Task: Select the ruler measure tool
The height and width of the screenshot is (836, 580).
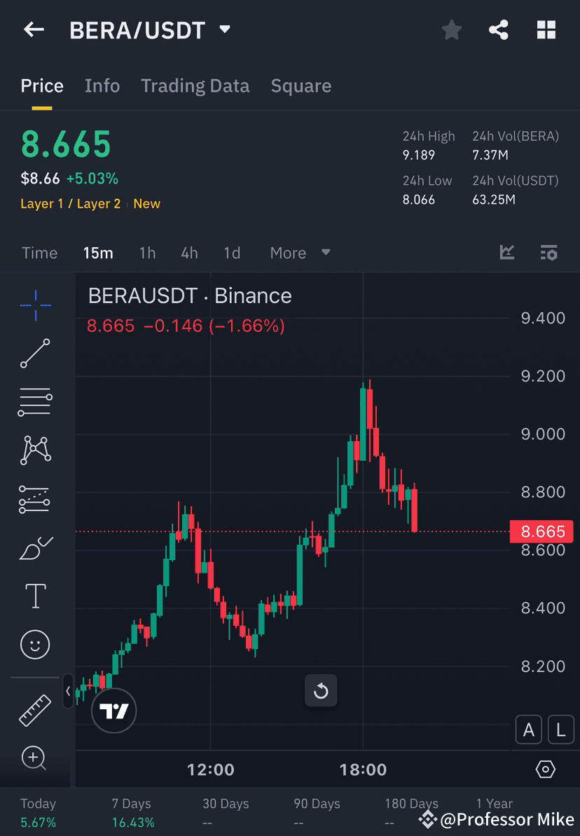Action: [35, 709]
